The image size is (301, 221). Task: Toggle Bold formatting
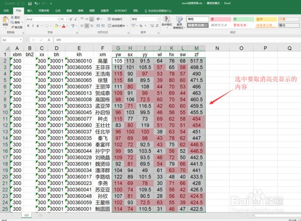click(28, 26)
